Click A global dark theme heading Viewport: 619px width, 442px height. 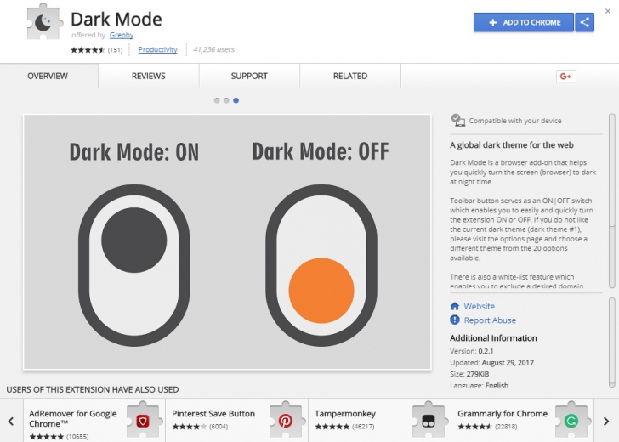point(512,144)
